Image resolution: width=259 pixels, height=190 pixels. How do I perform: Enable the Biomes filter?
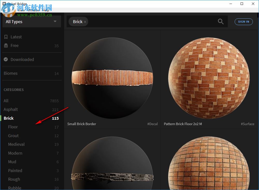(11, 73)
